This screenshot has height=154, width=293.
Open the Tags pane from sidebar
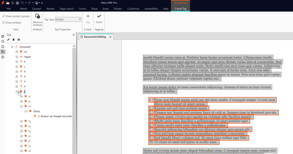[3, 52]
